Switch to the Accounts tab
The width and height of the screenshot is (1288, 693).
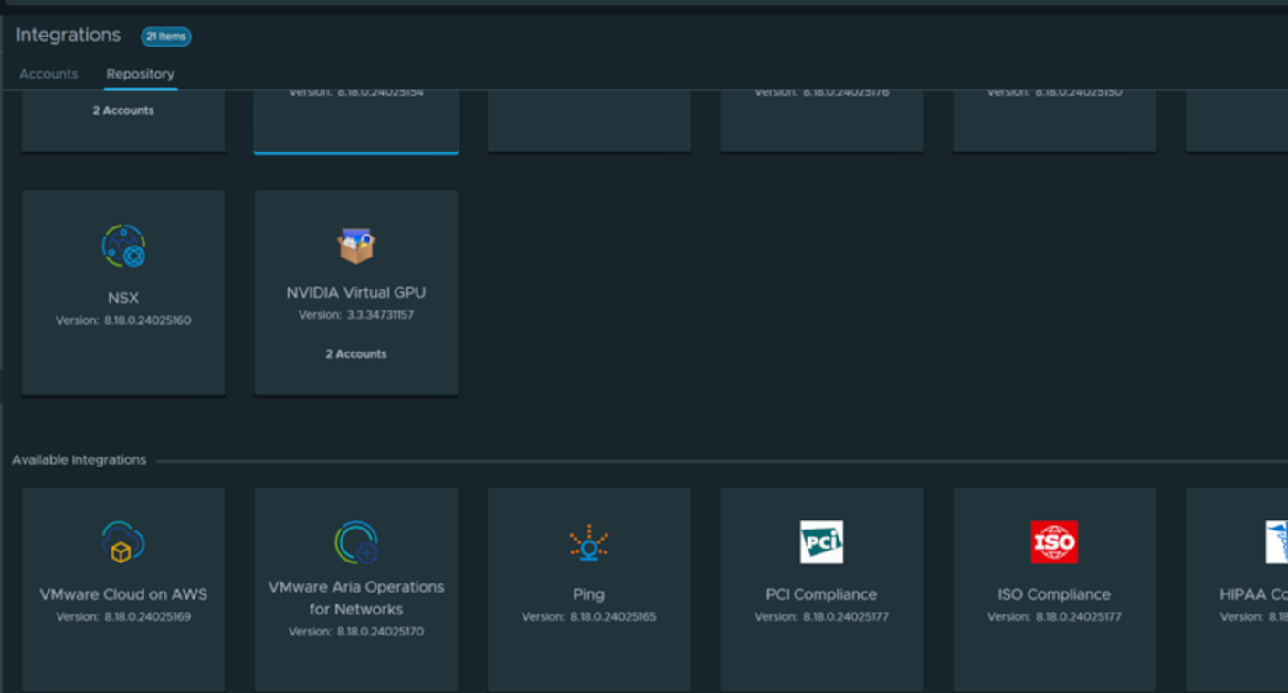pos(48,74)
